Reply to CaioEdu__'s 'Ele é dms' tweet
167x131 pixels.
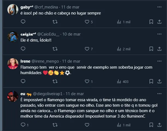tap(23, 49)
